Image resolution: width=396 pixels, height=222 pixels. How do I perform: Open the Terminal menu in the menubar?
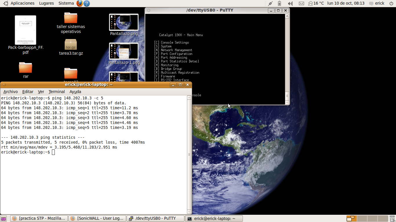pos(57,92)
